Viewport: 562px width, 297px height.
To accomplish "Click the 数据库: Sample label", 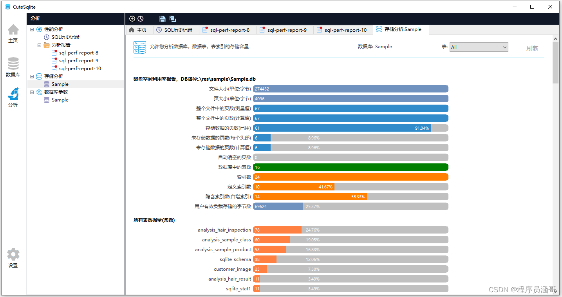I will [375, 47].
